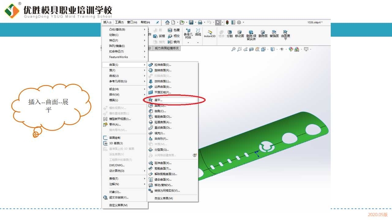Expand the 凸台/基体(B) submenu
The height and width of the screenshot is (220, 392).
(124, 29)
